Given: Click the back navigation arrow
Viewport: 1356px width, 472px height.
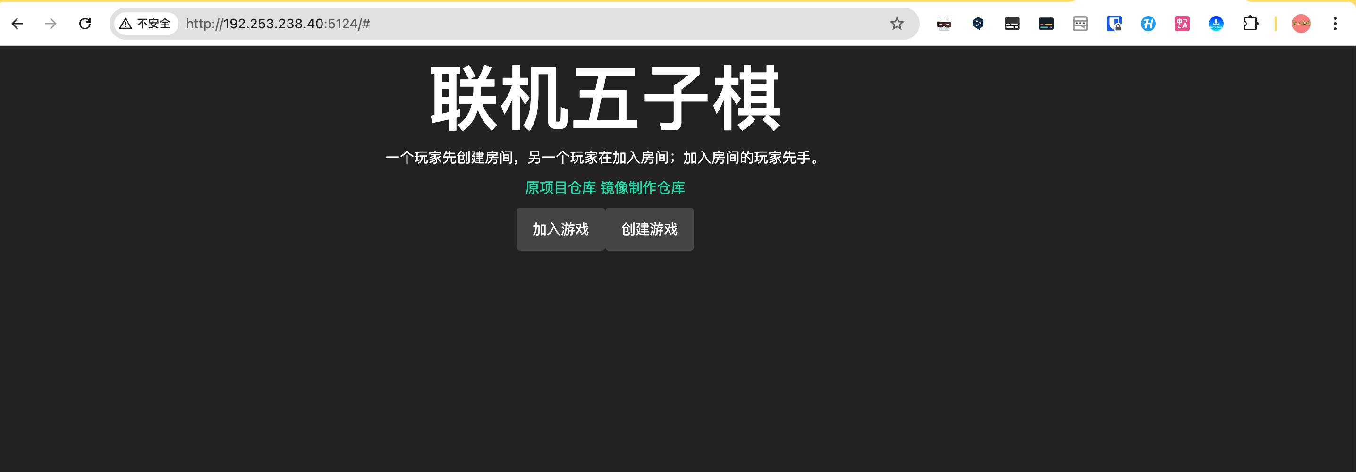Looking at the screenshot, I should click(18, 24).
